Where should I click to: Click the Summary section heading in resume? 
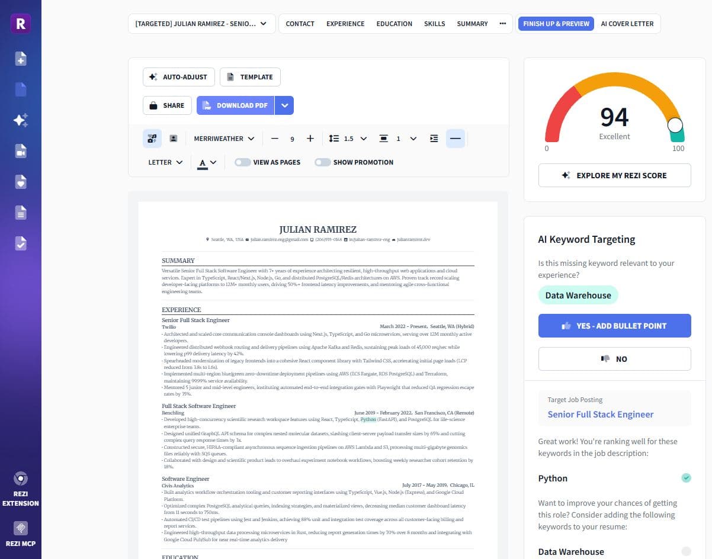[x=178, y=261]
